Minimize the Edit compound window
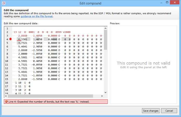Viewport: 181px width, 117px height. [x=161, y=3]
